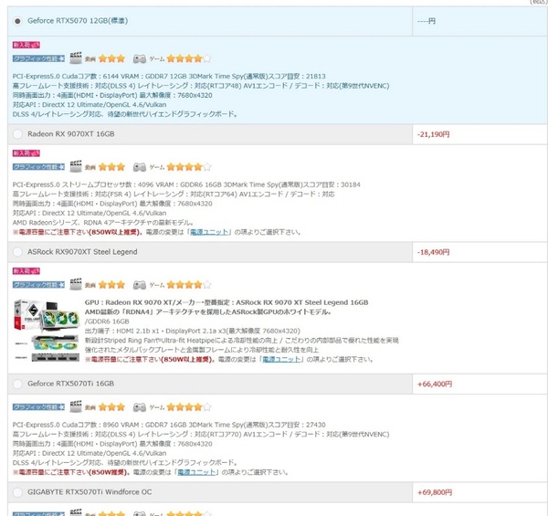Click the -21,190円 price difference
Screen dimensions: 548x516
[433, 134]
